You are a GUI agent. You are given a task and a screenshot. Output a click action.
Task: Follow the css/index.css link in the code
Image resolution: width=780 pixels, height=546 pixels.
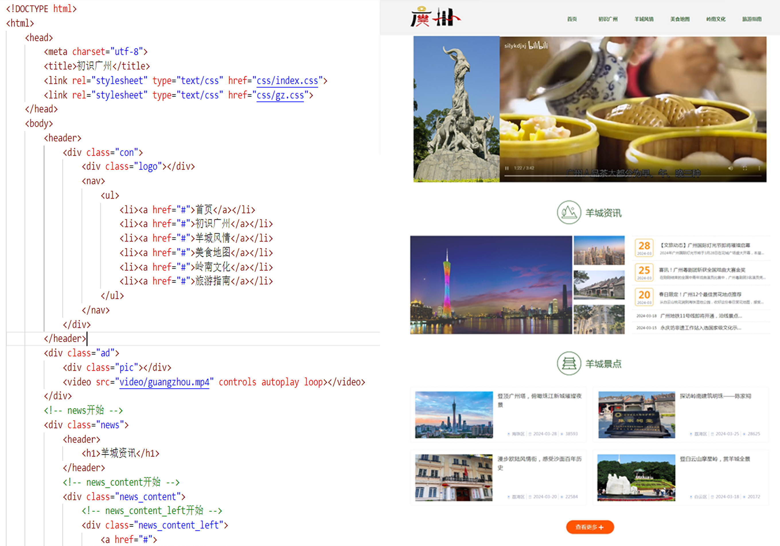coord(287,81)
